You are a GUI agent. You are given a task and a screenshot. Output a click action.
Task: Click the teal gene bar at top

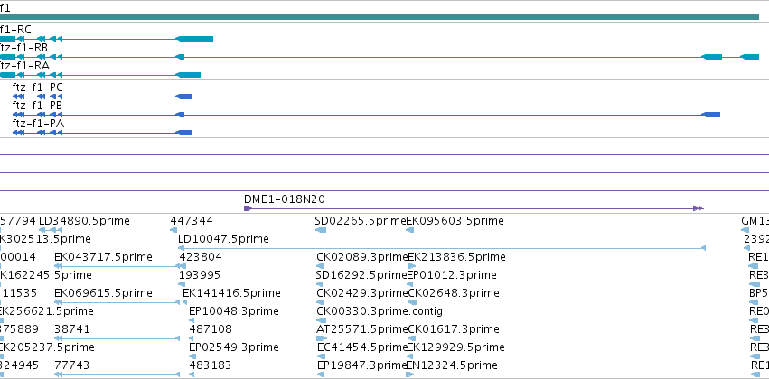[380, 17]
